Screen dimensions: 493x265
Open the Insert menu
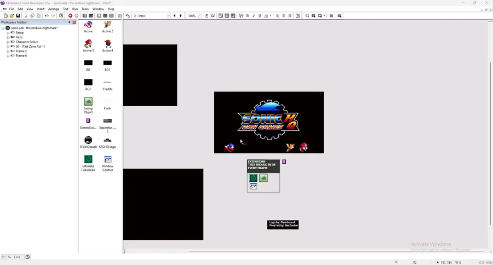(x=41, y=9)
